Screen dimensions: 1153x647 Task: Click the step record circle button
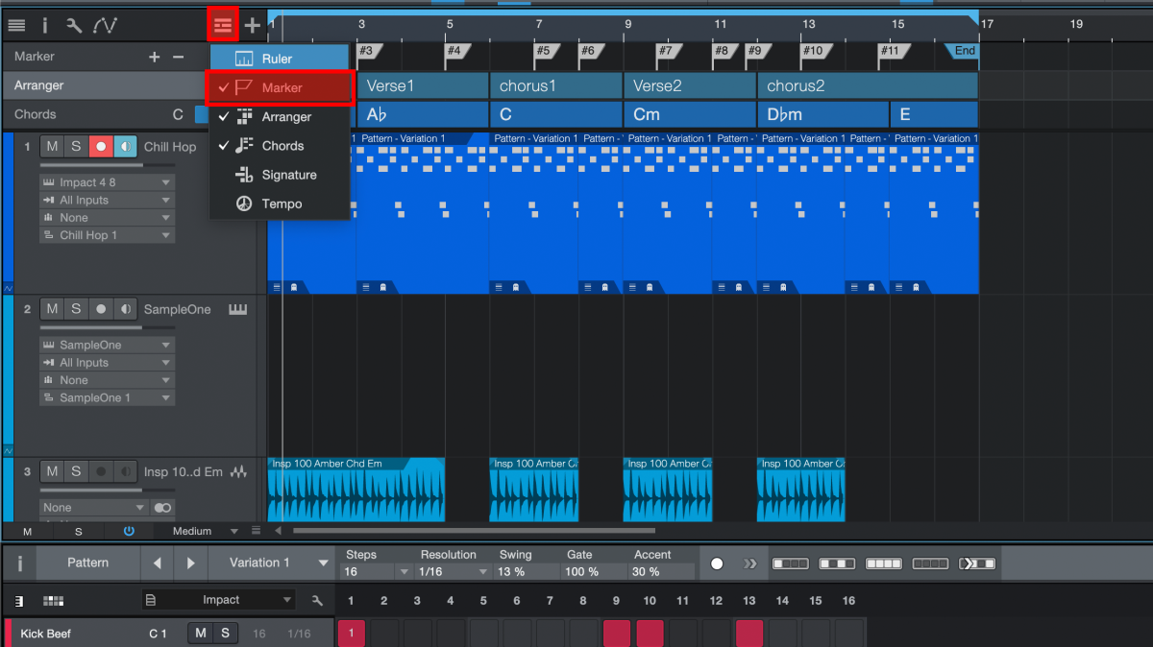(x=717, y=563)
